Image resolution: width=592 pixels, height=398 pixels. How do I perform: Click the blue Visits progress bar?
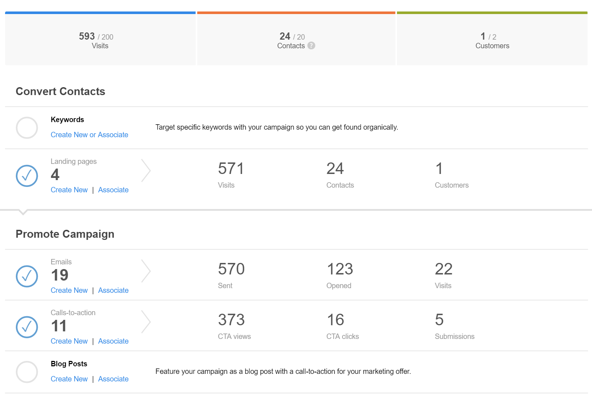100,13
